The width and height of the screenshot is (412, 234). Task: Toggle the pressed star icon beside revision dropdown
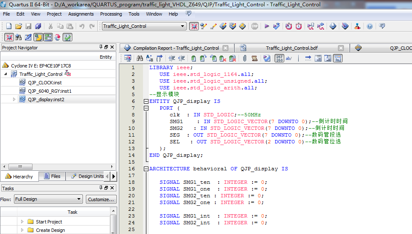194,26
